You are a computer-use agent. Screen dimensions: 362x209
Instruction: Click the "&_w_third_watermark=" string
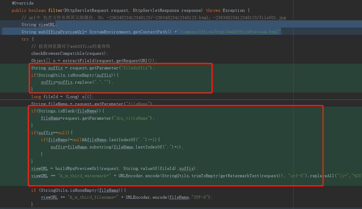tap(84, 176)
